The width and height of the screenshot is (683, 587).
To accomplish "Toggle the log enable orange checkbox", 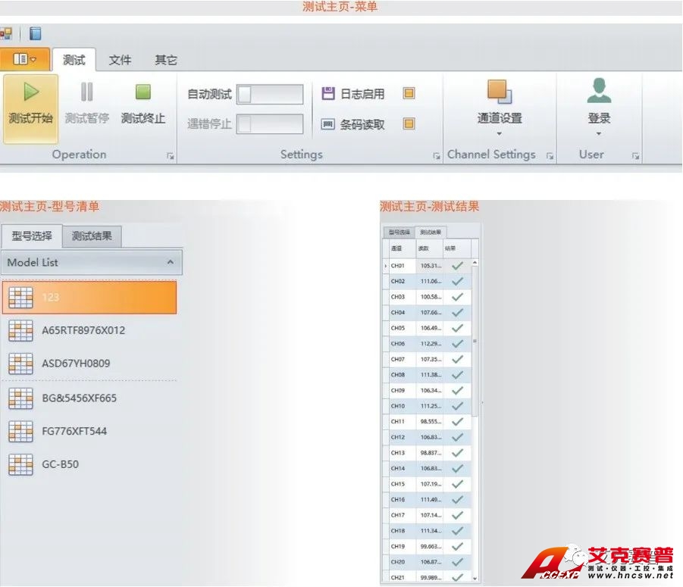I will click(x=409, y=94).
